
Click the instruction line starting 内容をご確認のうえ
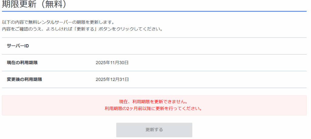pyautogui.click(x=82, y=29)
